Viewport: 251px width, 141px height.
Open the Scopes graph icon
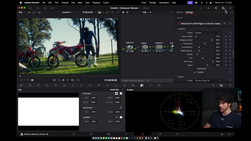pyautogui.click(x=221, y=85)
